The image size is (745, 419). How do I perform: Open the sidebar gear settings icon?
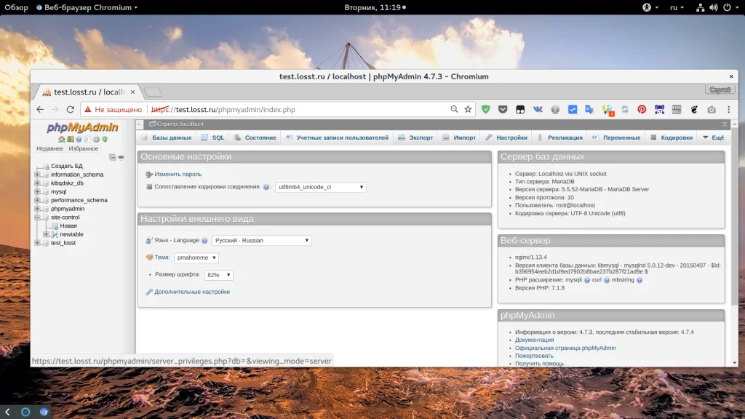(x=96, y=139)
